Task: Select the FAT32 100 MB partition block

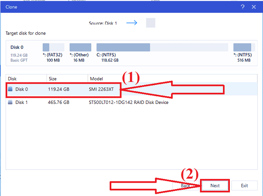Action: [53, 48]
